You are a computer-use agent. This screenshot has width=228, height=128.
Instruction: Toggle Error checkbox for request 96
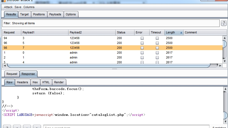142,43
